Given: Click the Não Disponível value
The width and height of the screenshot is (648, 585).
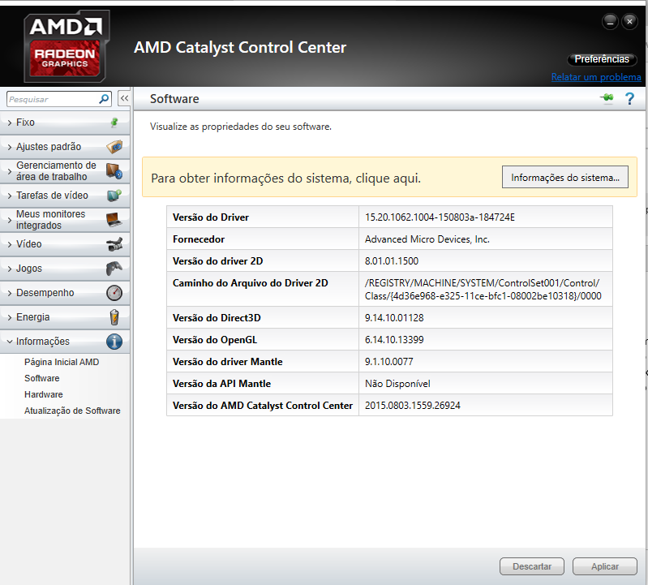Looking at the screenshot, I should [x=397, y=384].
